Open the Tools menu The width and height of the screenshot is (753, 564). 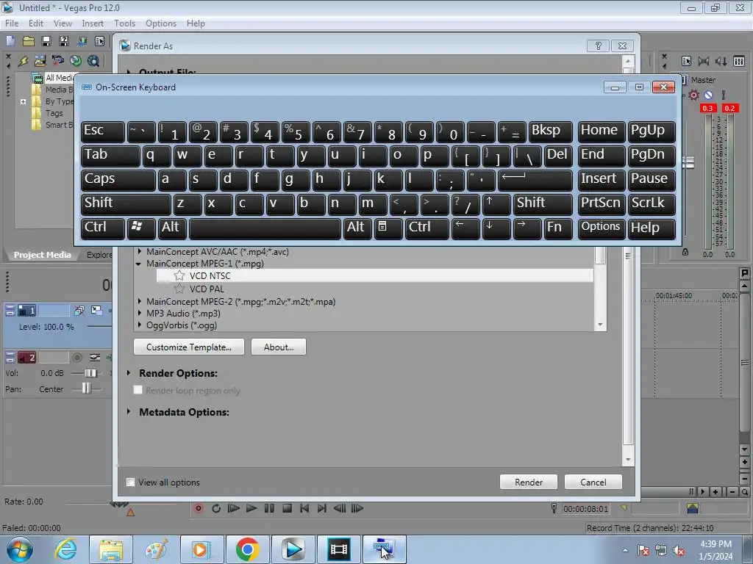tap(124, 23)
